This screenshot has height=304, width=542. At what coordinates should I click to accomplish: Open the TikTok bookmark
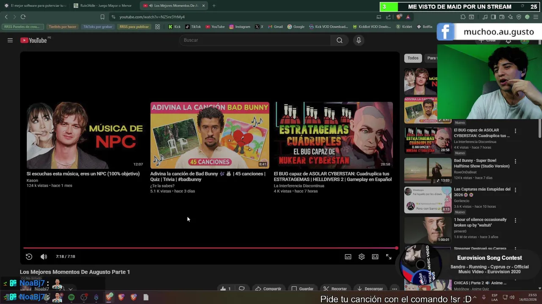tap(193, 27)
